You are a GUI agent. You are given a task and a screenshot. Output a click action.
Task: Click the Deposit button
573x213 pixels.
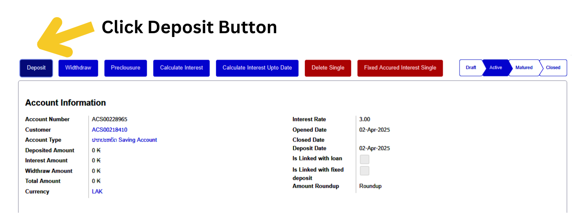coord(36,68)
